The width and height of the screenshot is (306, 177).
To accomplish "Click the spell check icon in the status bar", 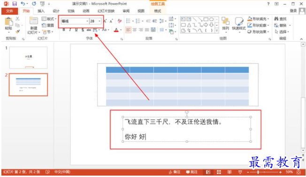I will (47, 172).
